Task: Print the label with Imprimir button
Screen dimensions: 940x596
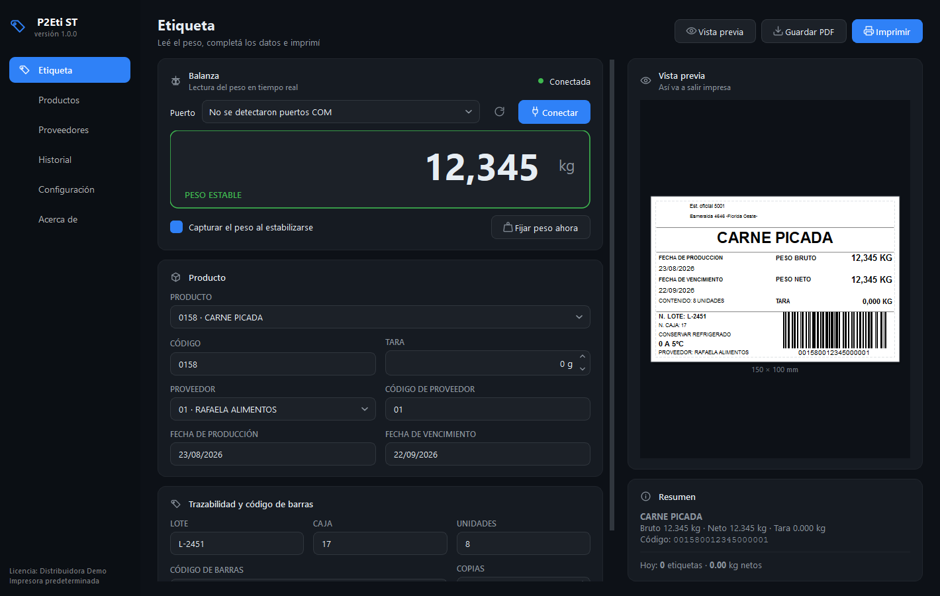Action: coord(887,31)
